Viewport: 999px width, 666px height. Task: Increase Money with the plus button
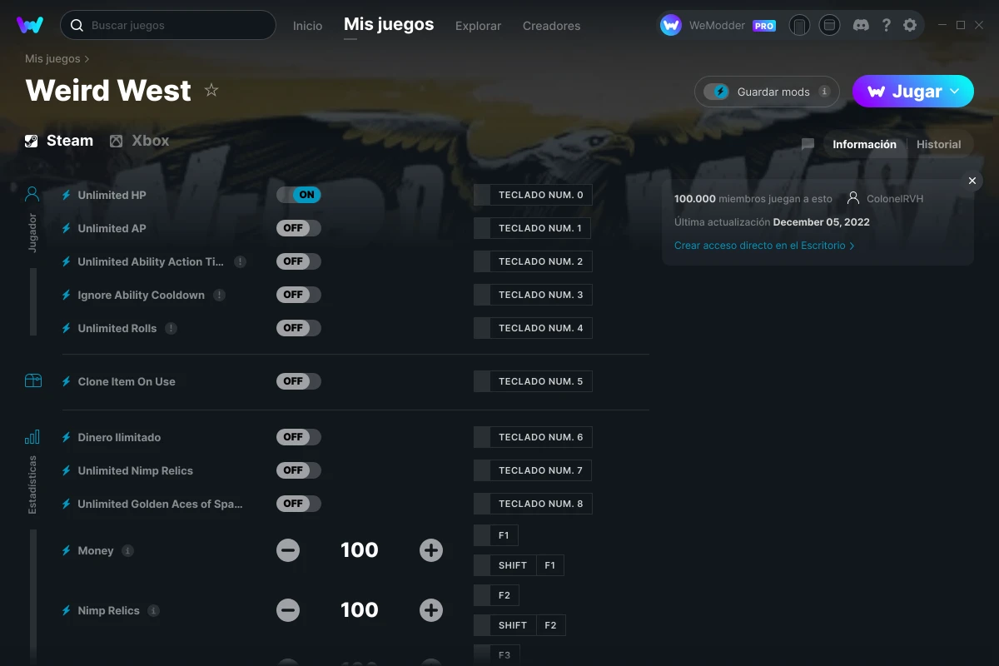coord(431,550)
